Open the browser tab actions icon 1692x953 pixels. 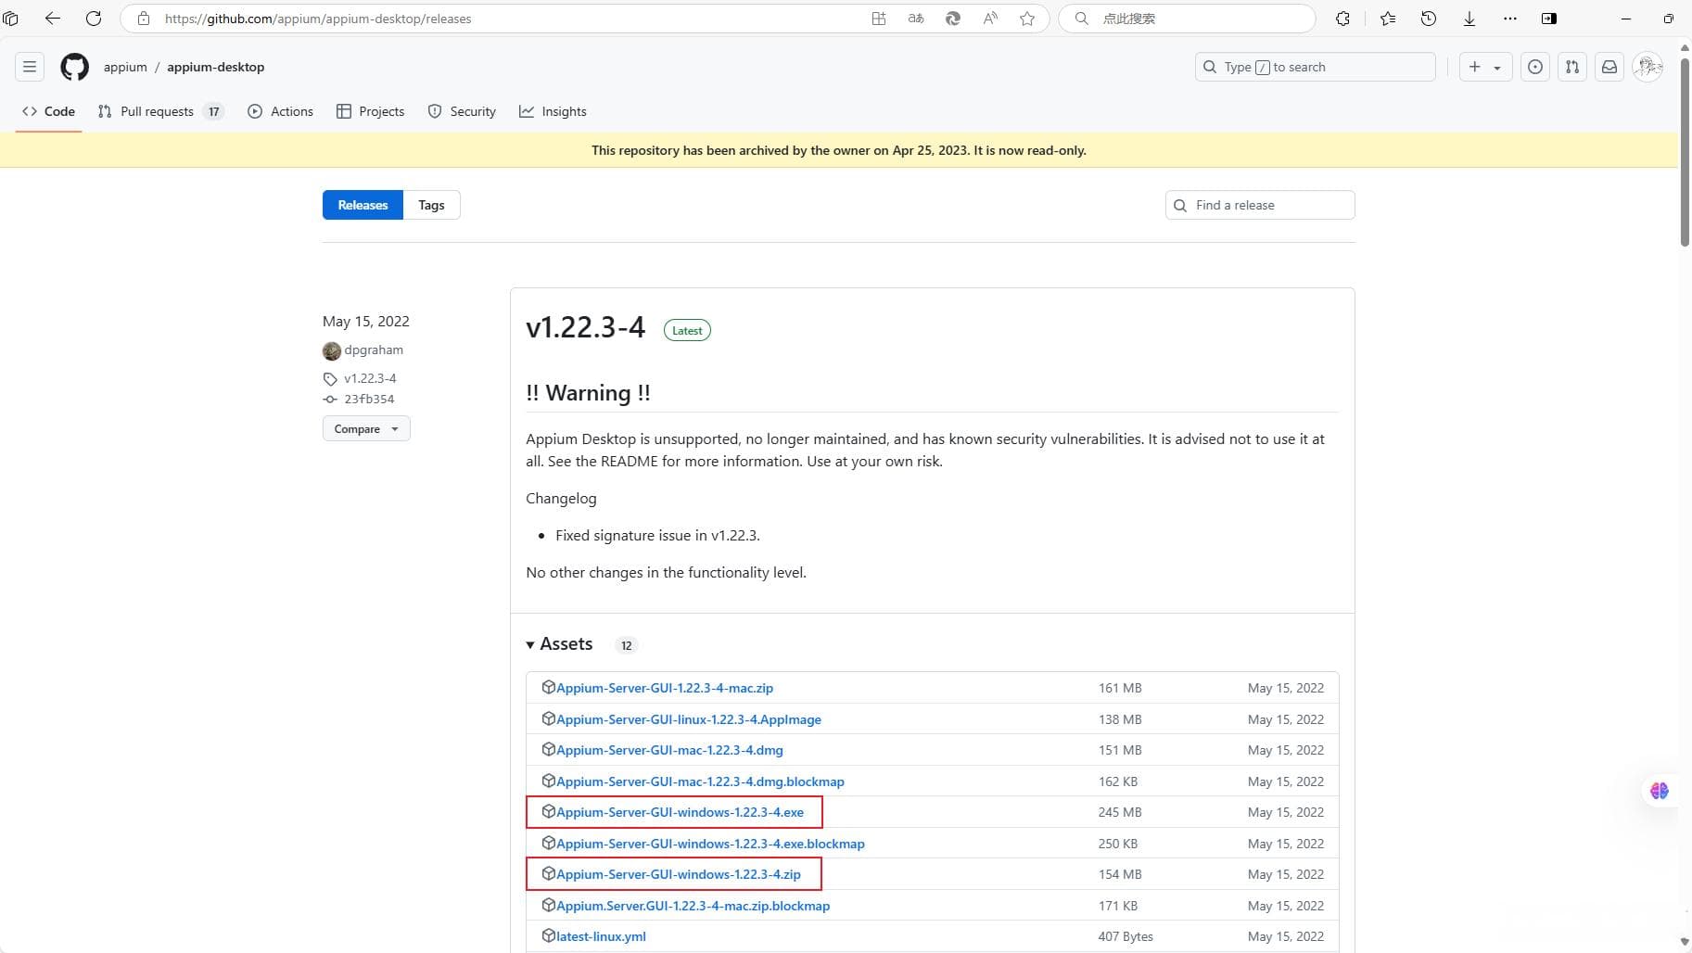pyautogui.click(x=11, y=19)
